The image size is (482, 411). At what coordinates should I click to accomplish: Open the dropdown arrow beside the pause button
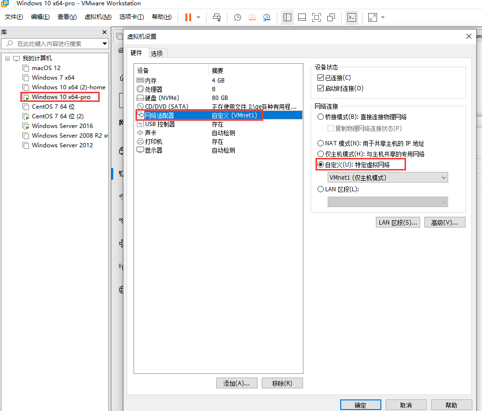[x=198, y=17]
